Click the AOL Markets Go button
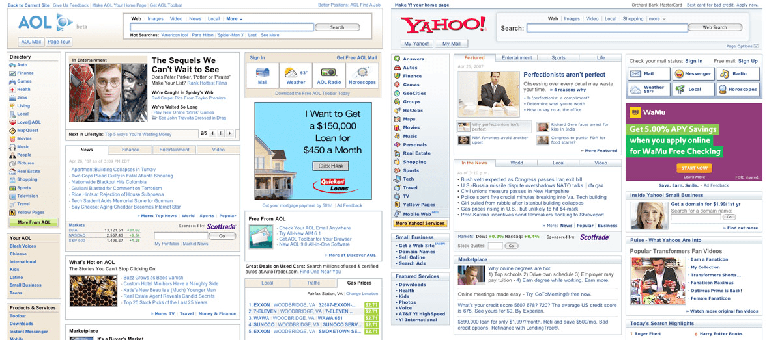Screen dimensions: 782x340 point(222,236)
